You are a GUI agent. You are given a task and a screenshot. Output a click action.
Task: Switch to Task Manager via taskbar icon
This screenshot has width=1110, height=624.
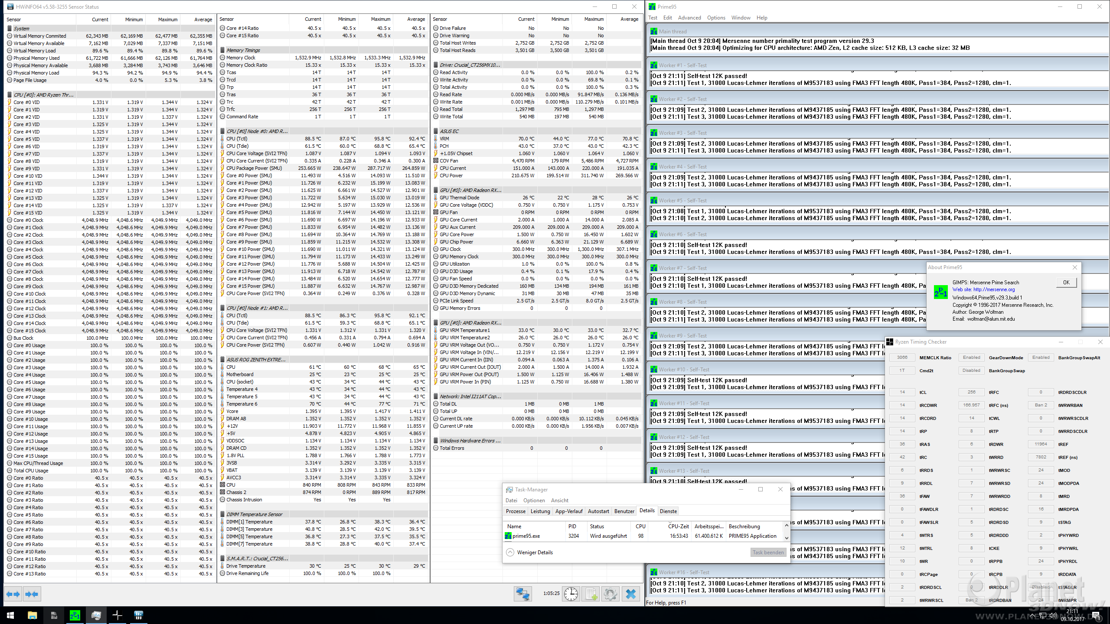tap(96, 615)
